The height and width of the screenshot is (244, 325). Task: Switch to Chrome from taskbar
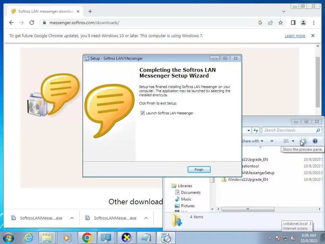(87, 238)
